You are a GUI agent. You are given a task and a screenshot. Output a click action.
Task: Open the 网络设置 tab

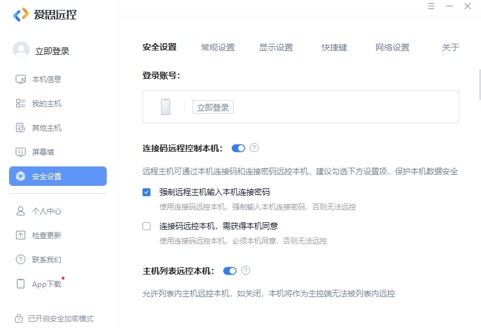coord(392,47)
